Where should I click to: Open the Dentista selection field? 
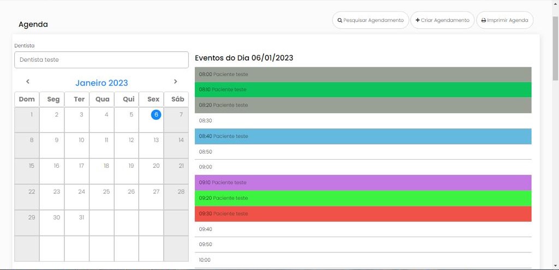(101, 60)
